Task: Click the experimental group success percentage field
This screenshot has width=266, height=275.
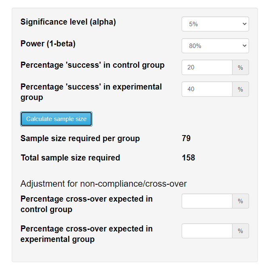Action: pos(207,89)
